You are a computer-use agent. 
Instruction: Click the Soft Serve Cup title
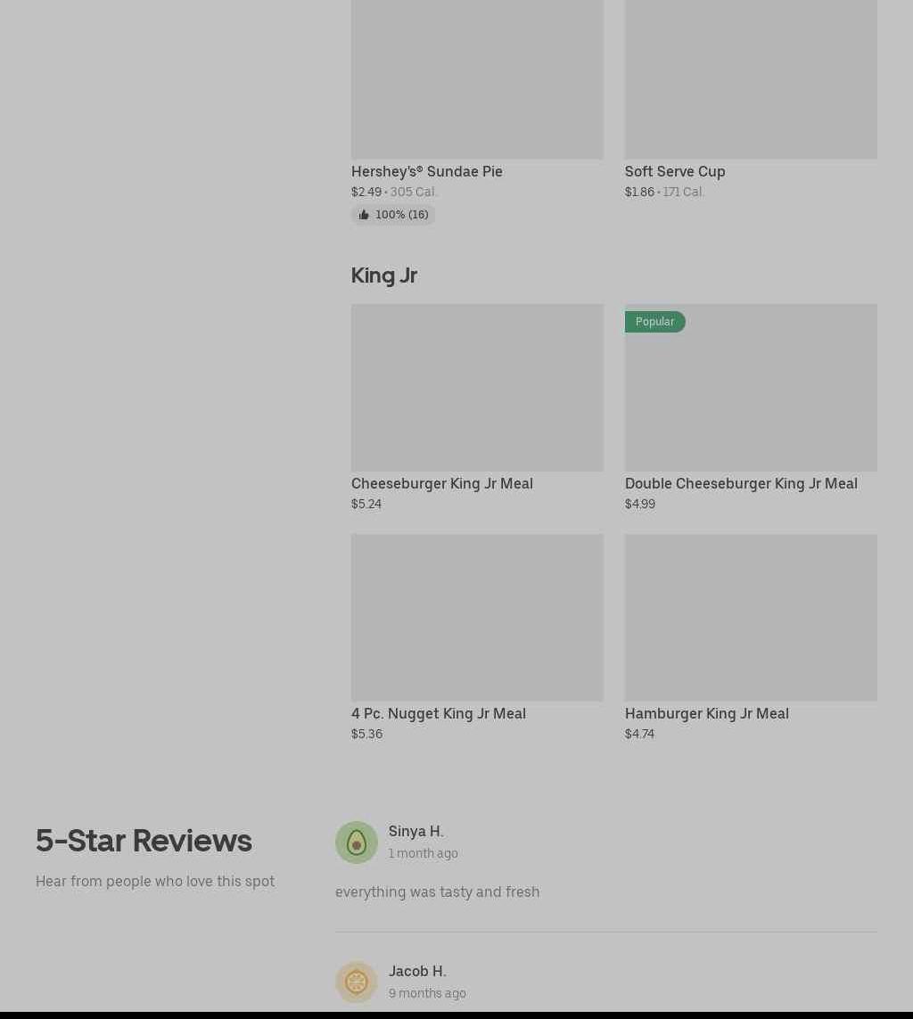675,171
